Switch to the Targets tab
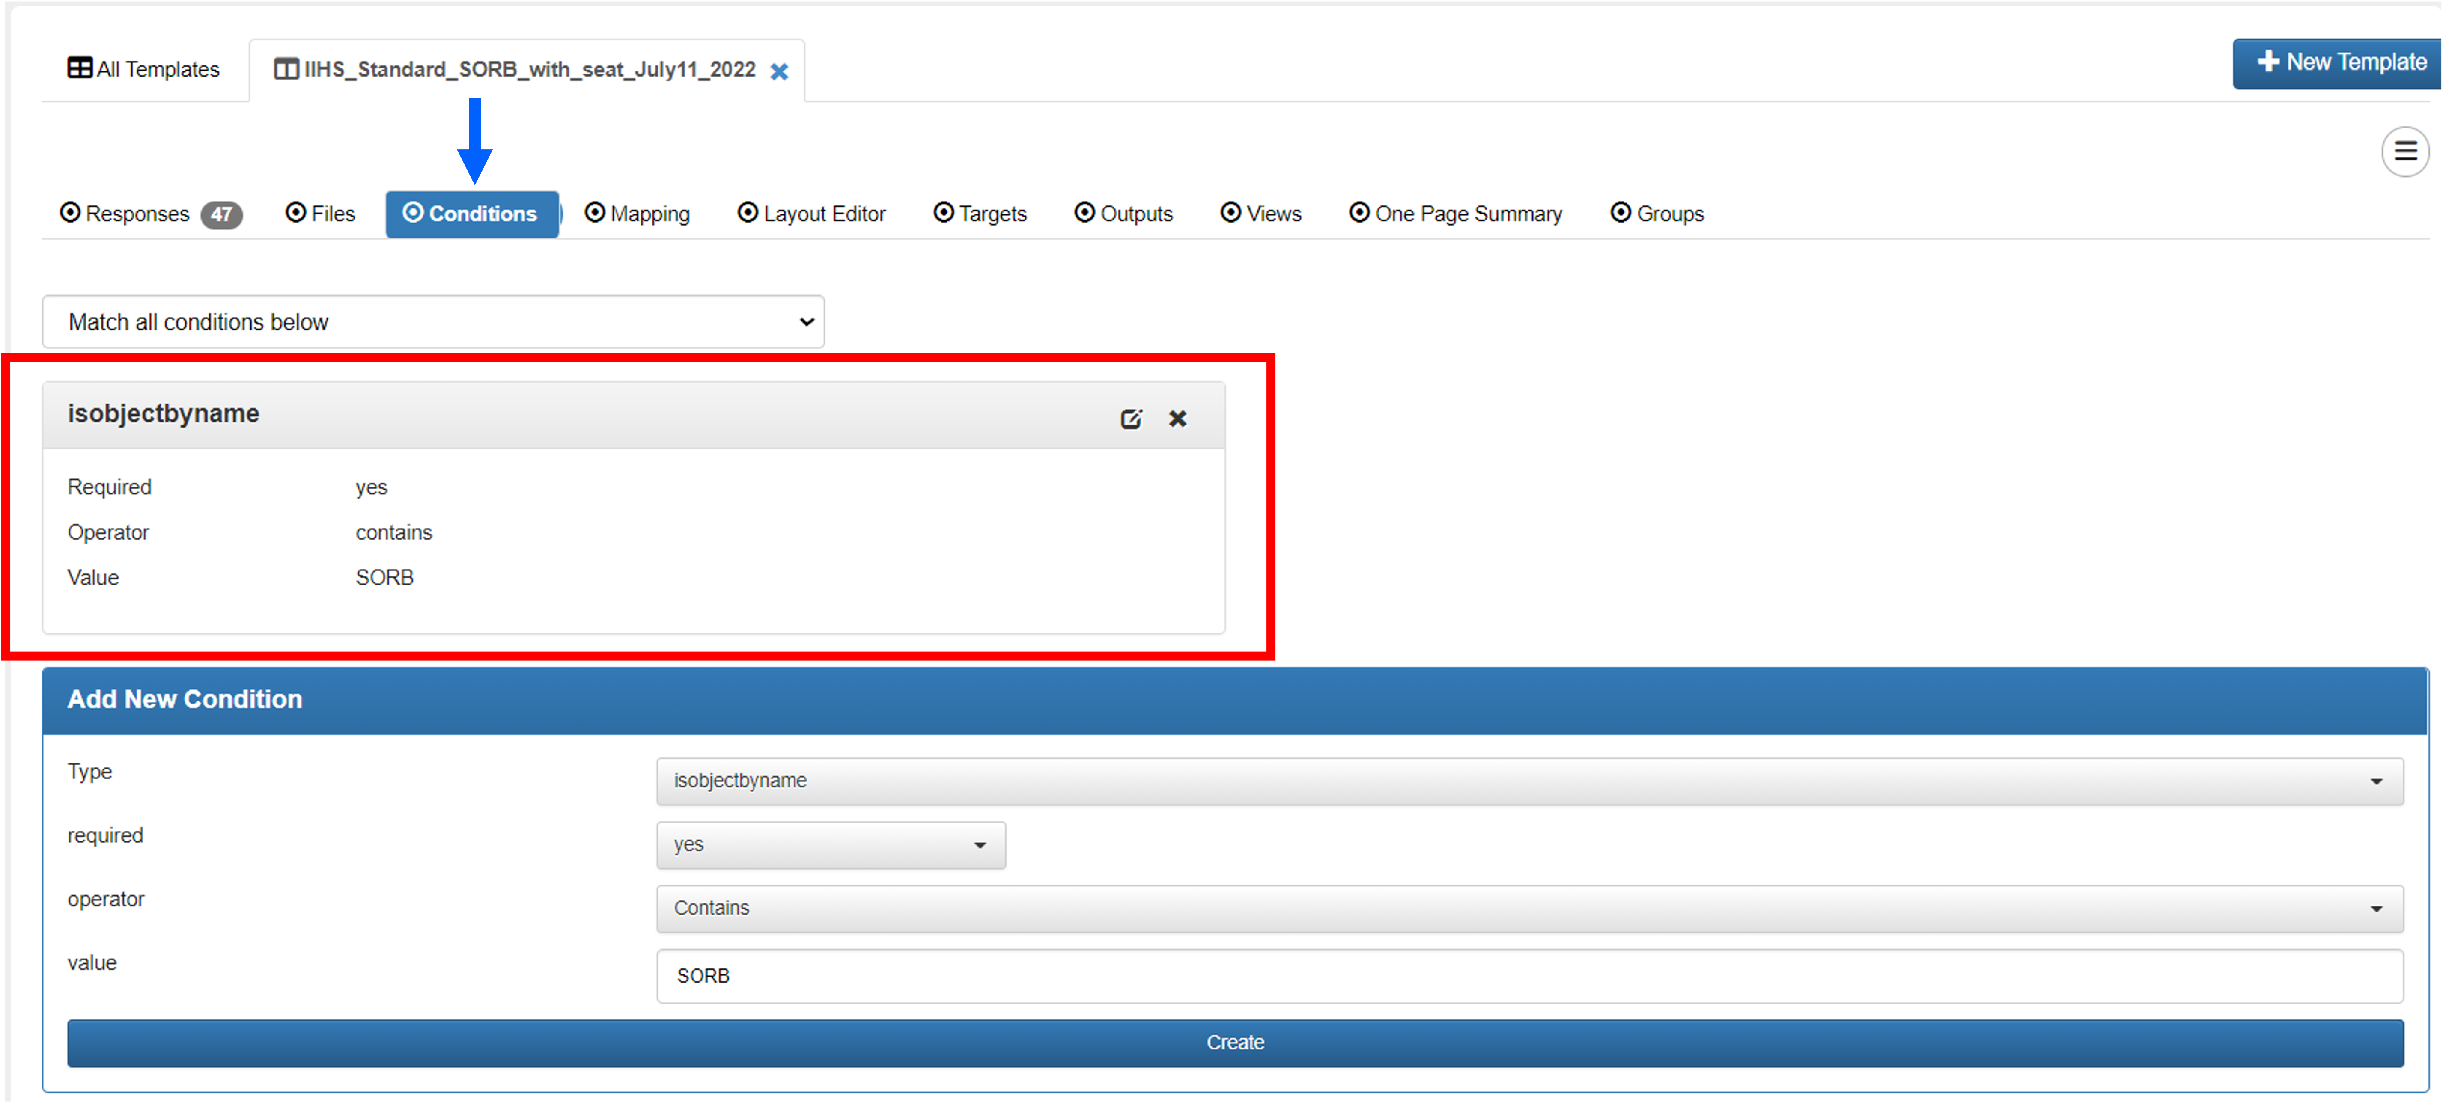Viewport: 2443px width, 1102px height. pos(980,214)
